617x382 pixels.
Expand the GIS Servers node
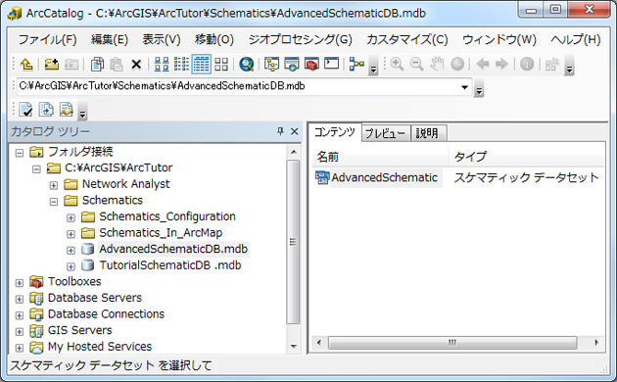click(20, 332)
